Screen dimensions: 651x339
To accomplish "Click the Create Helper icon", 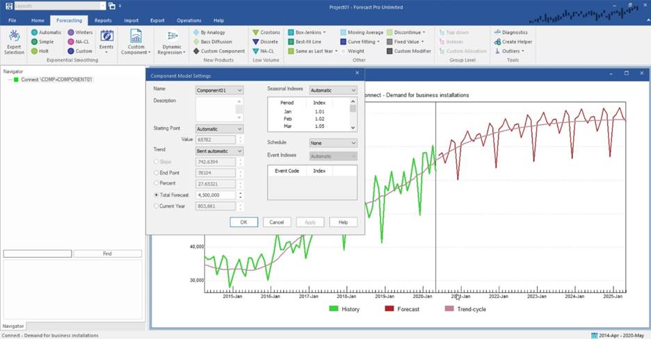I will [497, 42].
